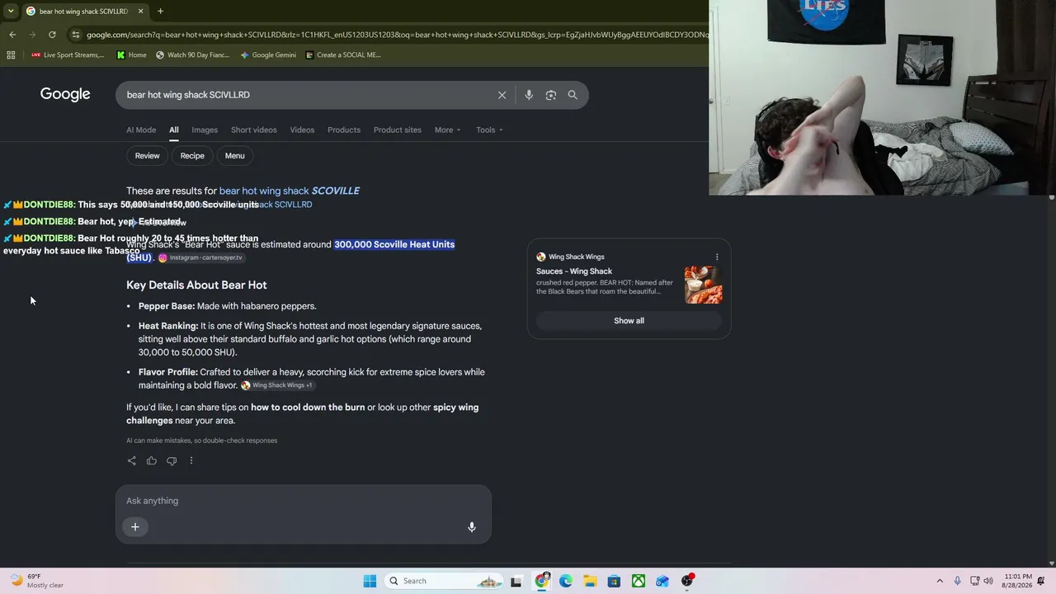Switch to Short videos tab

pyautogui.click(x=254, y=130)
